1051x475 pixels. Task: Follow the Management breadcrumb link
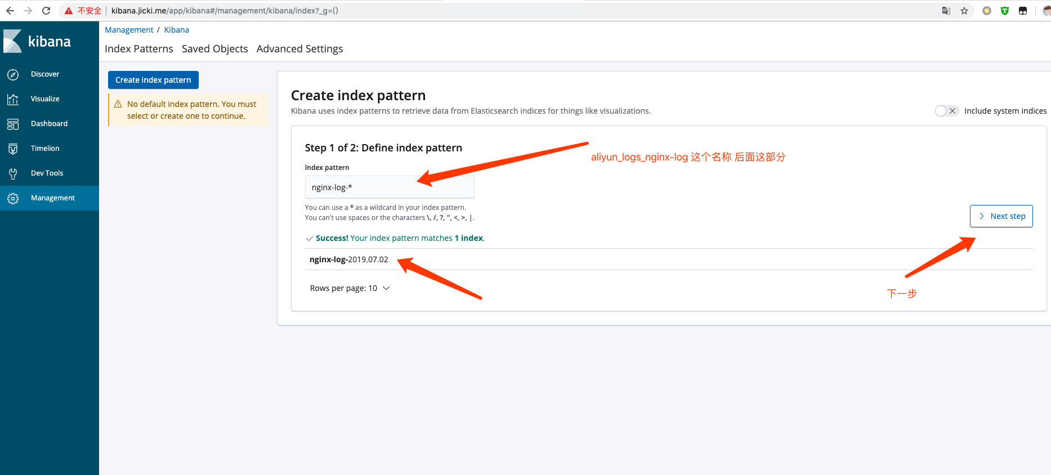(129, 30)
